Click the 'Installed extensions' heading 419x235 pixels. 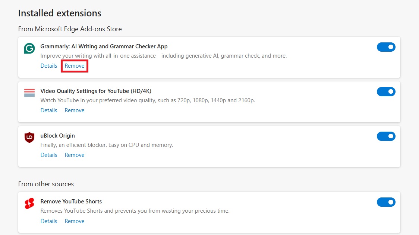60,13
